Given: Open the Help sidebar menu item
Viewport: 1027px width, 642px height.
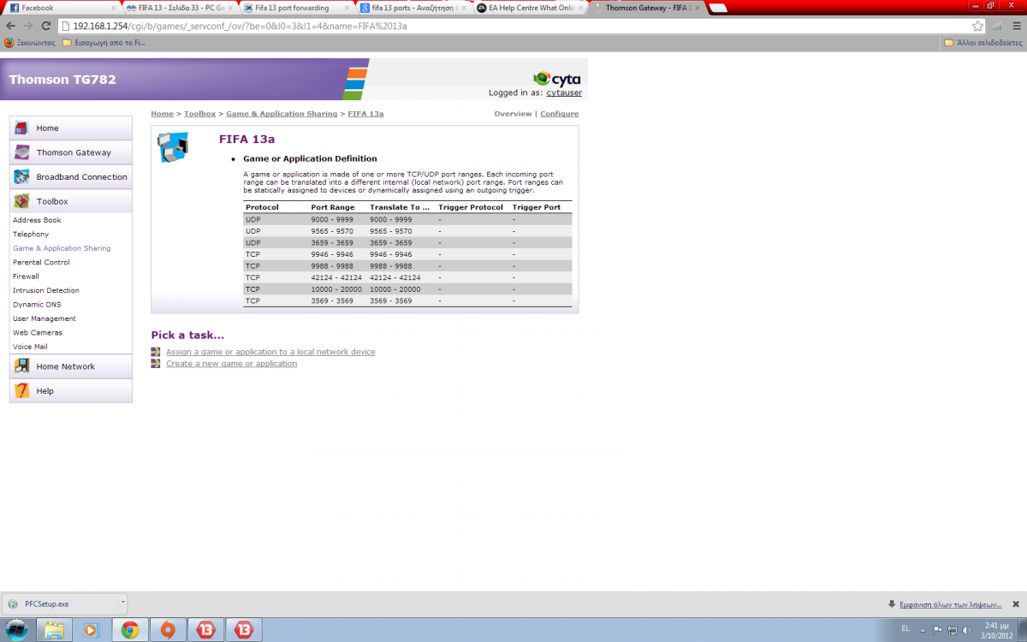Looking at the screenshot, I should coord(71,390).
